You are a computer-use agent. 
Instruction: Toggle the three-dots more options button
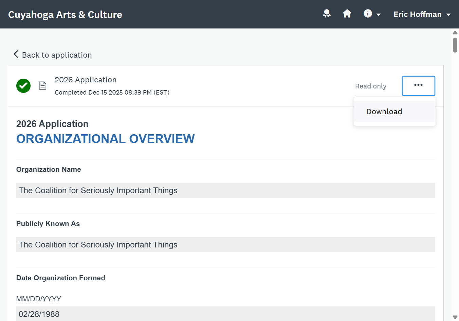click(418, 86)
